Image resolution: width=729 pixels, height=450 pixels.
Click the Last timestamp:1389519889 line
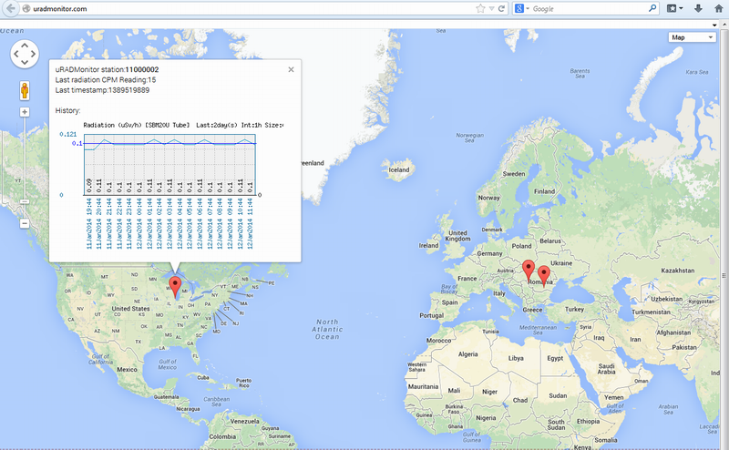coord(102,90)
